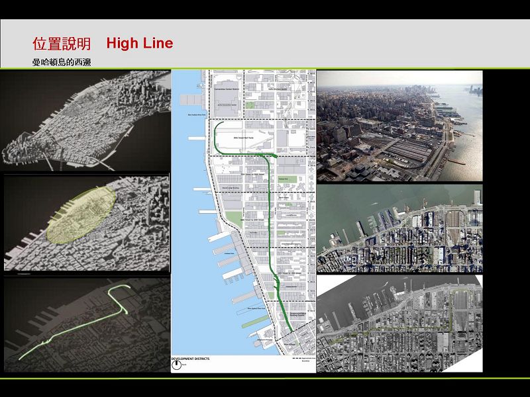Image resolution: width=530 pixels, height=397 pixels.
Task: Open the aerial skyline photo with river
Action: 399,126
